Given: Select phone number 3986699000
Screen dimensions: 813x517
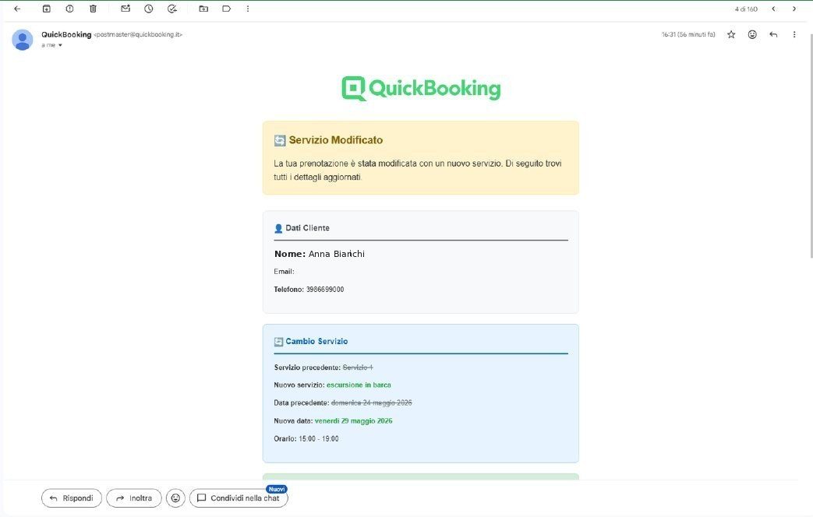Looking at the screenshot, I should 325,290.
